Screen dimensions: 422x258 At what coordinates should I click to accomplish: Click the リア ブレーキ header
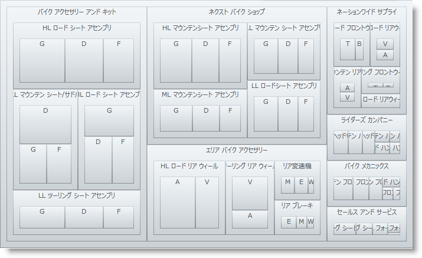coord(297,206)
